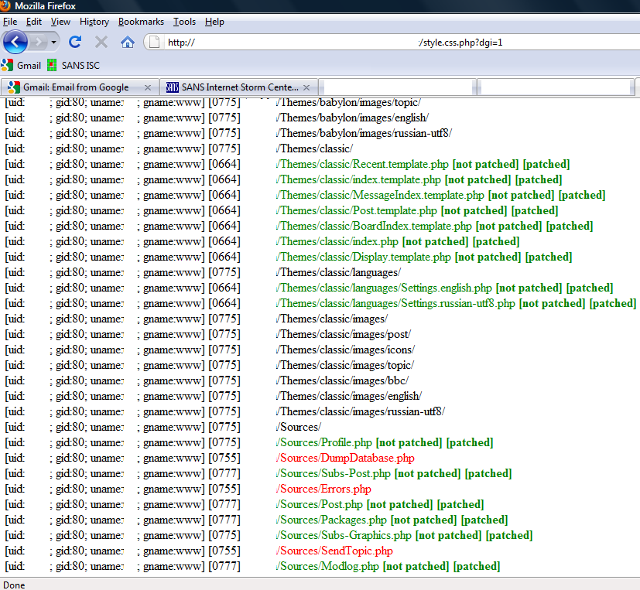Reload the current page
Viewport: 640px width, 590px height.
tap(75, 42)
